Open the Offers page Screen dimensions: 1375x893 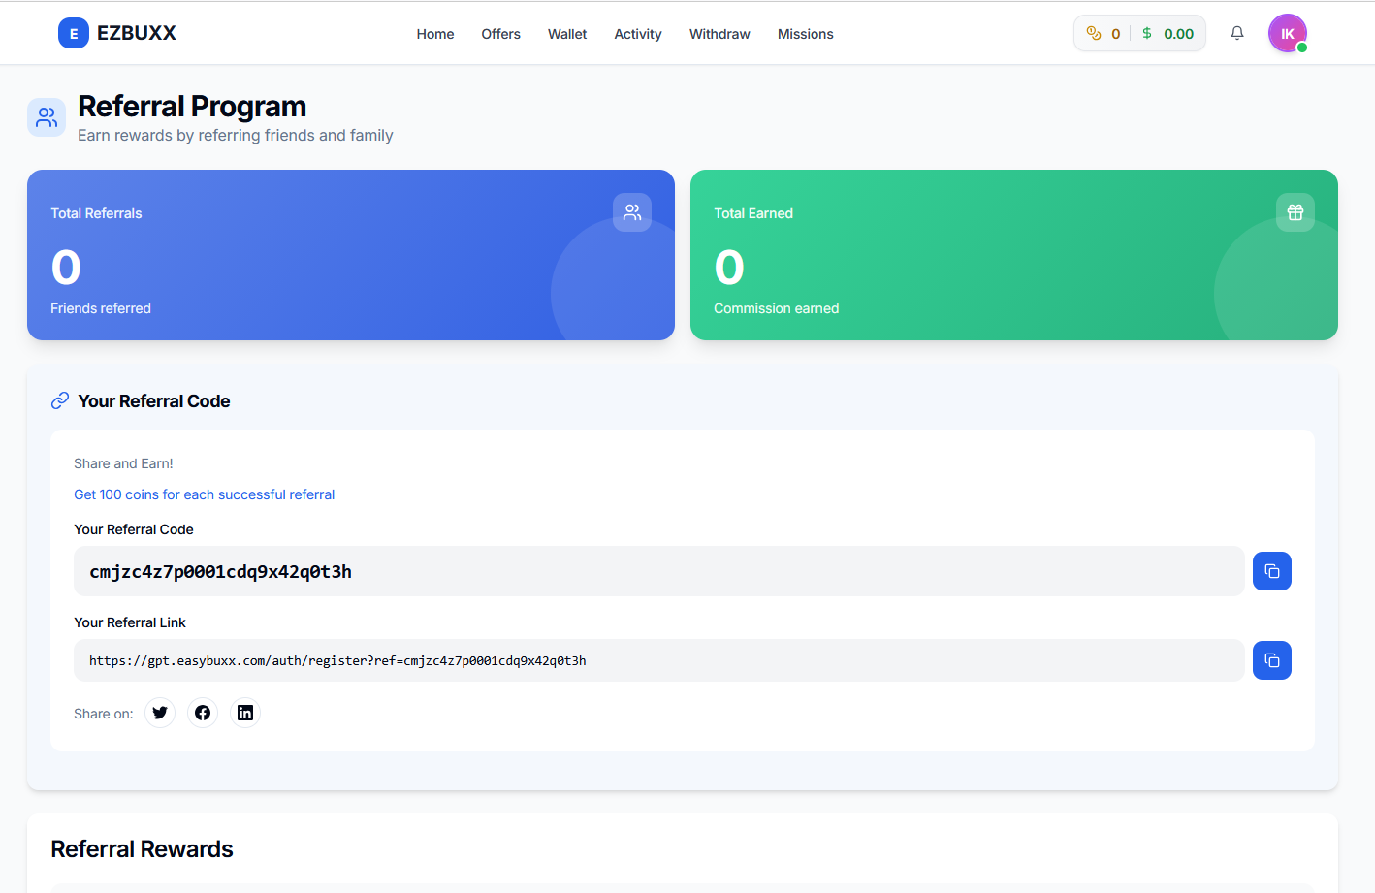pos(500,34)
